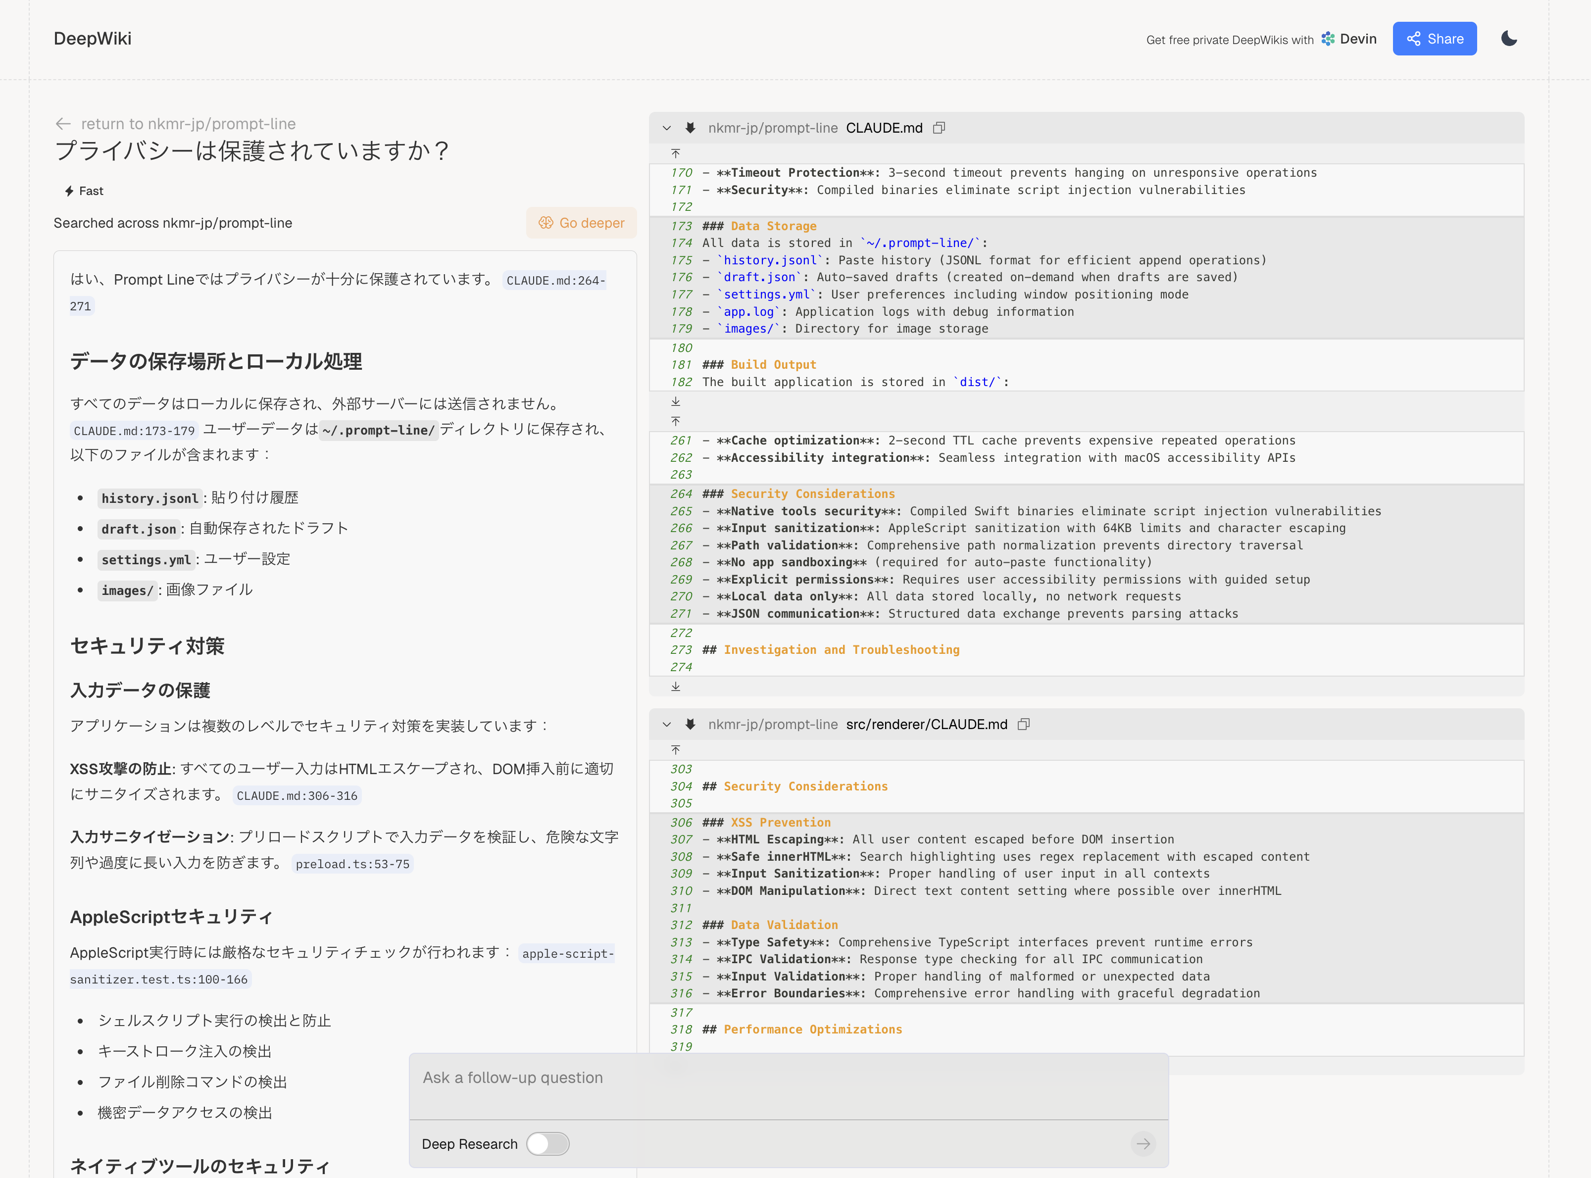Toggle dark mode moon icon

(1508, 39)
